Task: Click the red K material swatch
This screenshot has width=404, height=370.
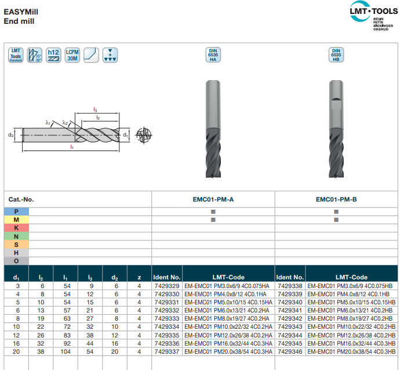Action: (x=16, y=228)
